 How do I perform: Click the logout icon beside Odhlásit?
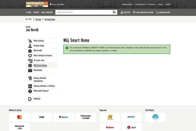click(x=30, y=99)
